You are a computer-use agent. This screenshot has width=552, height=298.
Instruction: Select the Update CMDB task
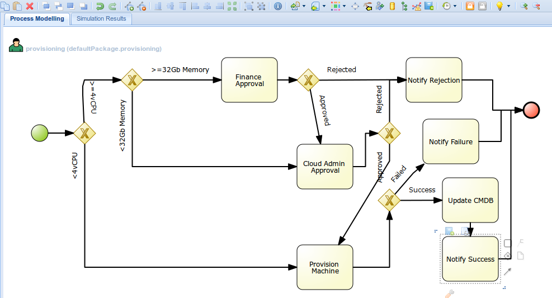click(x=470, y=200)
